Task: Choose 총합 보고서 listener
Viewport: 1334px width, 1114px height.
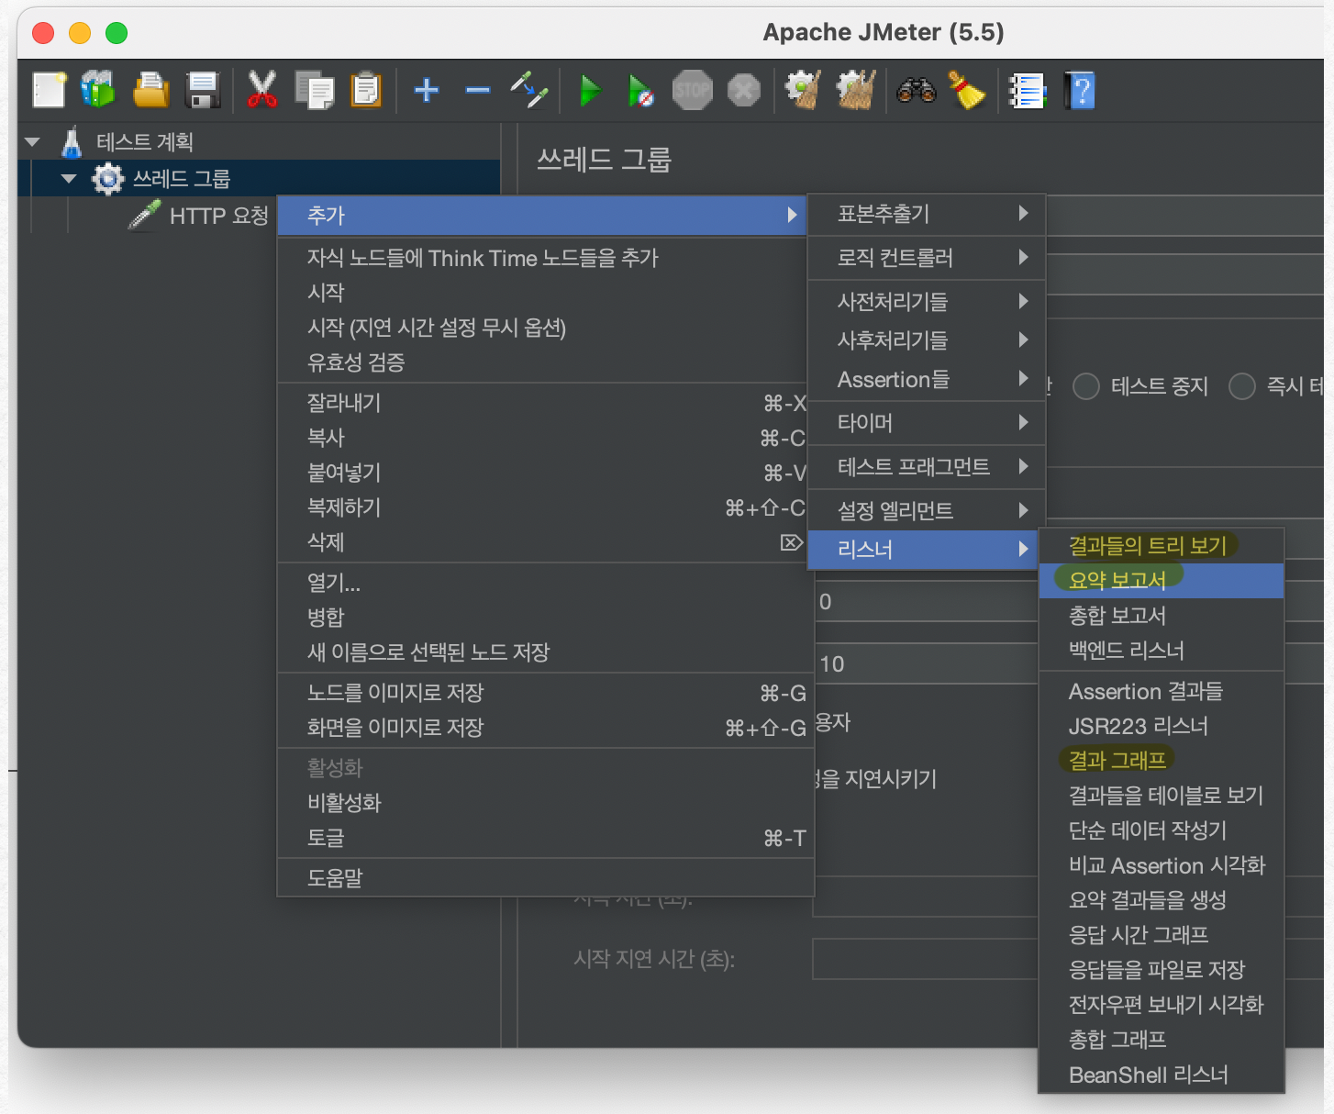Action: (1162, 616)
